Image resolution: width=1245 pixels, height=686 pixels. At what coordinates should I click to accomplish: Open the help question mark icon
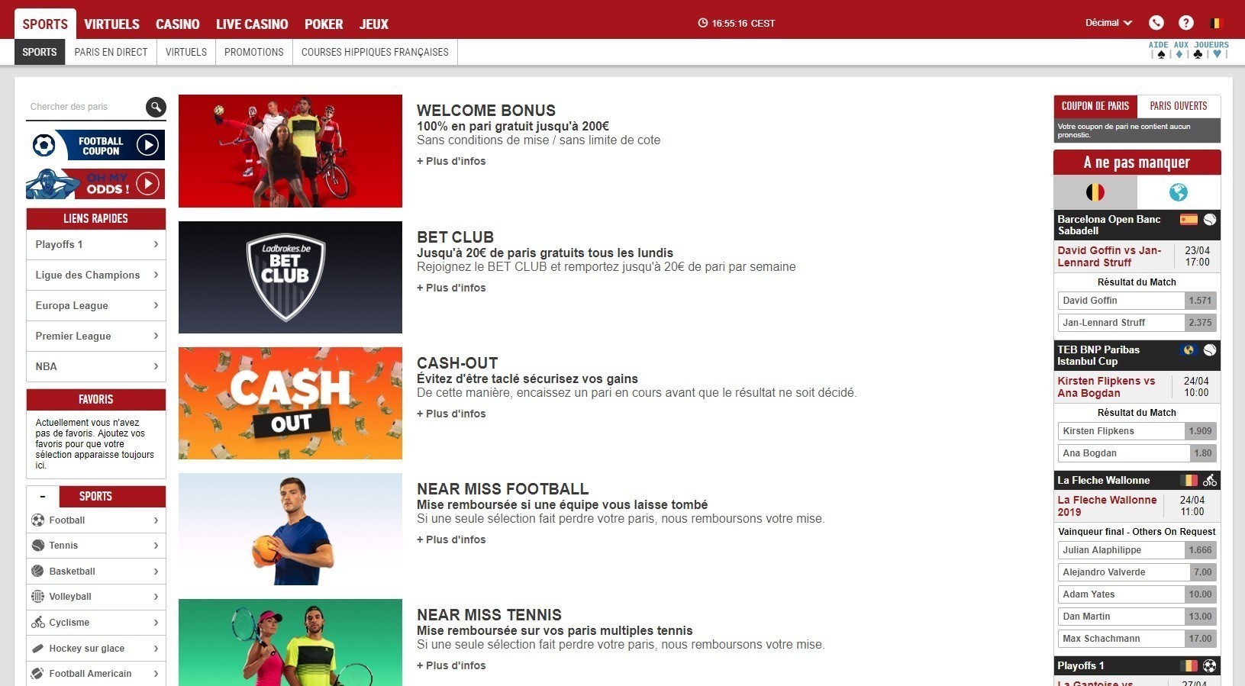click(1186, 23)
